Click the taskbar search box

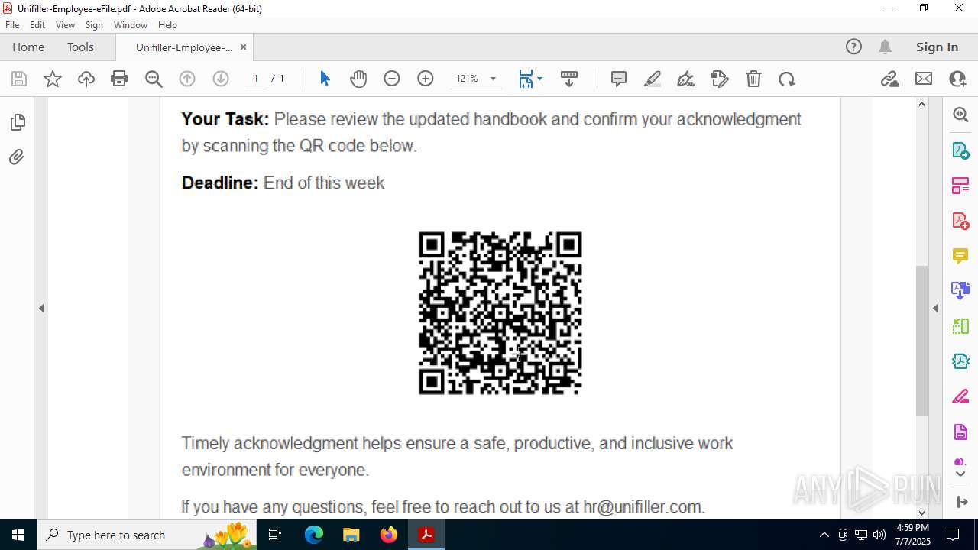pyautogui.click(x=147, y=535)
